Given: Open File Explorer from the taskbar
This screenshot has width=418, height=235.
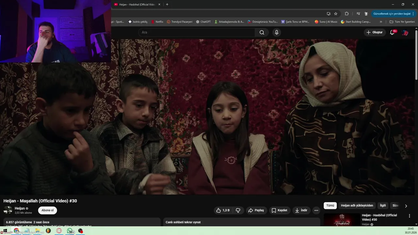Looking at the screenshot, I should point(37,231).
